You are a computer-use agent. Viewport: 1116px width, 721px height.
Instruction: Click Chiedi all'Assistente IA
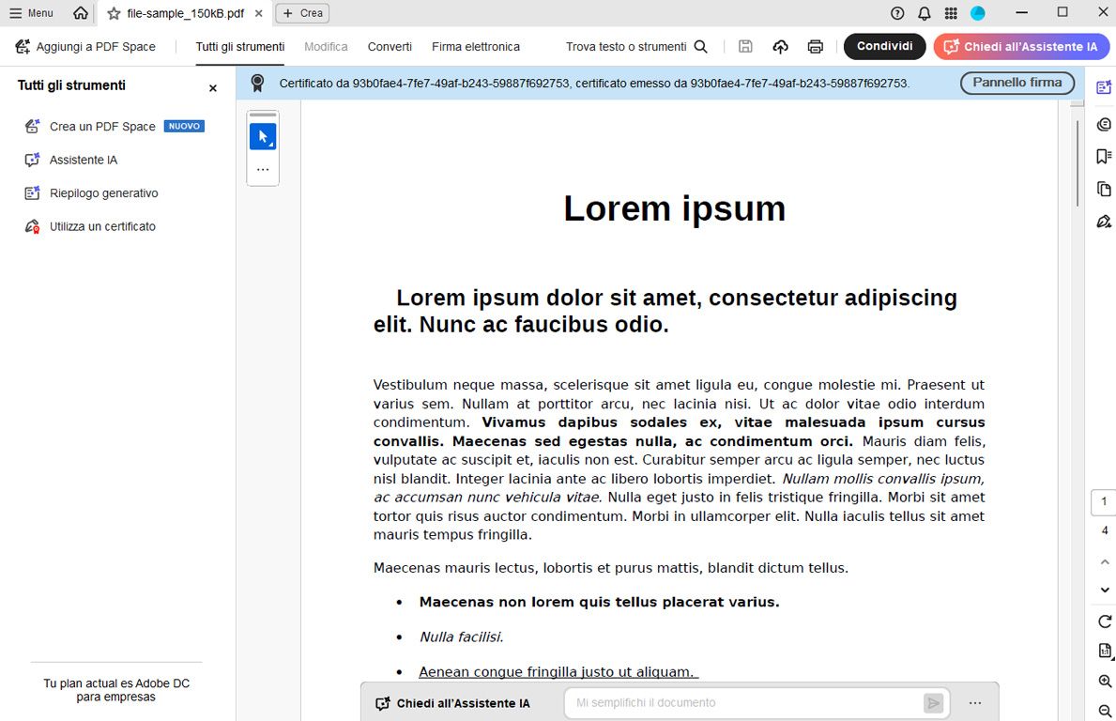[x=1020, y=46]
